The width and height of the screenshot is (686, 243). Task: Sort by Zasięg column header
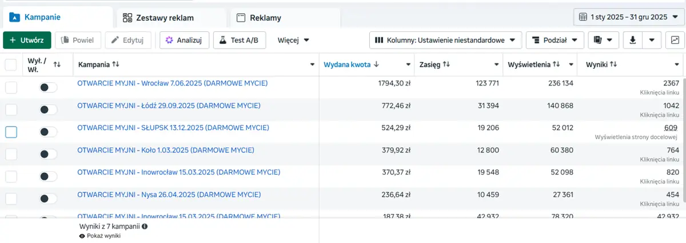coord(434,64)
